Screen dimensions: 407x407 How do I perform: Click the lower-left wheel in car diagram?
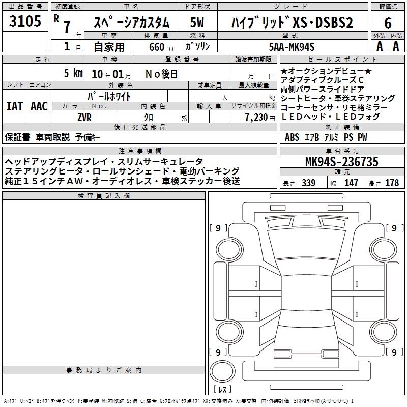(x=224, y=331)
